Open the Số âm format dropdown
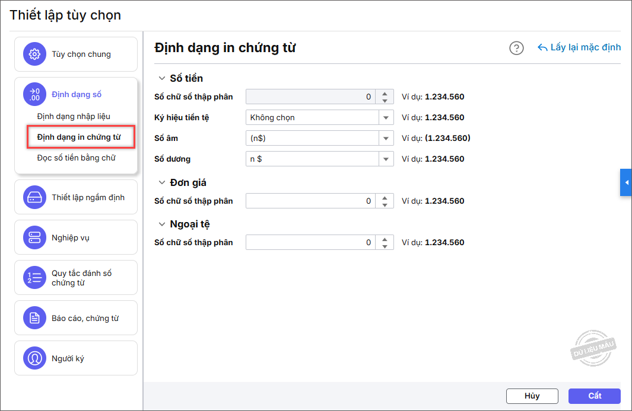 point(386,138)
